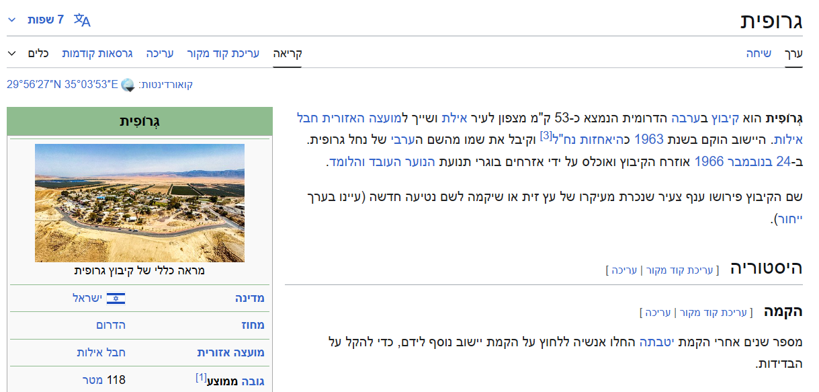Image resolution: width=819 pixels, height=392 pixels.
Task: Open the translate languages icon
Action: [x=82, y=19]
